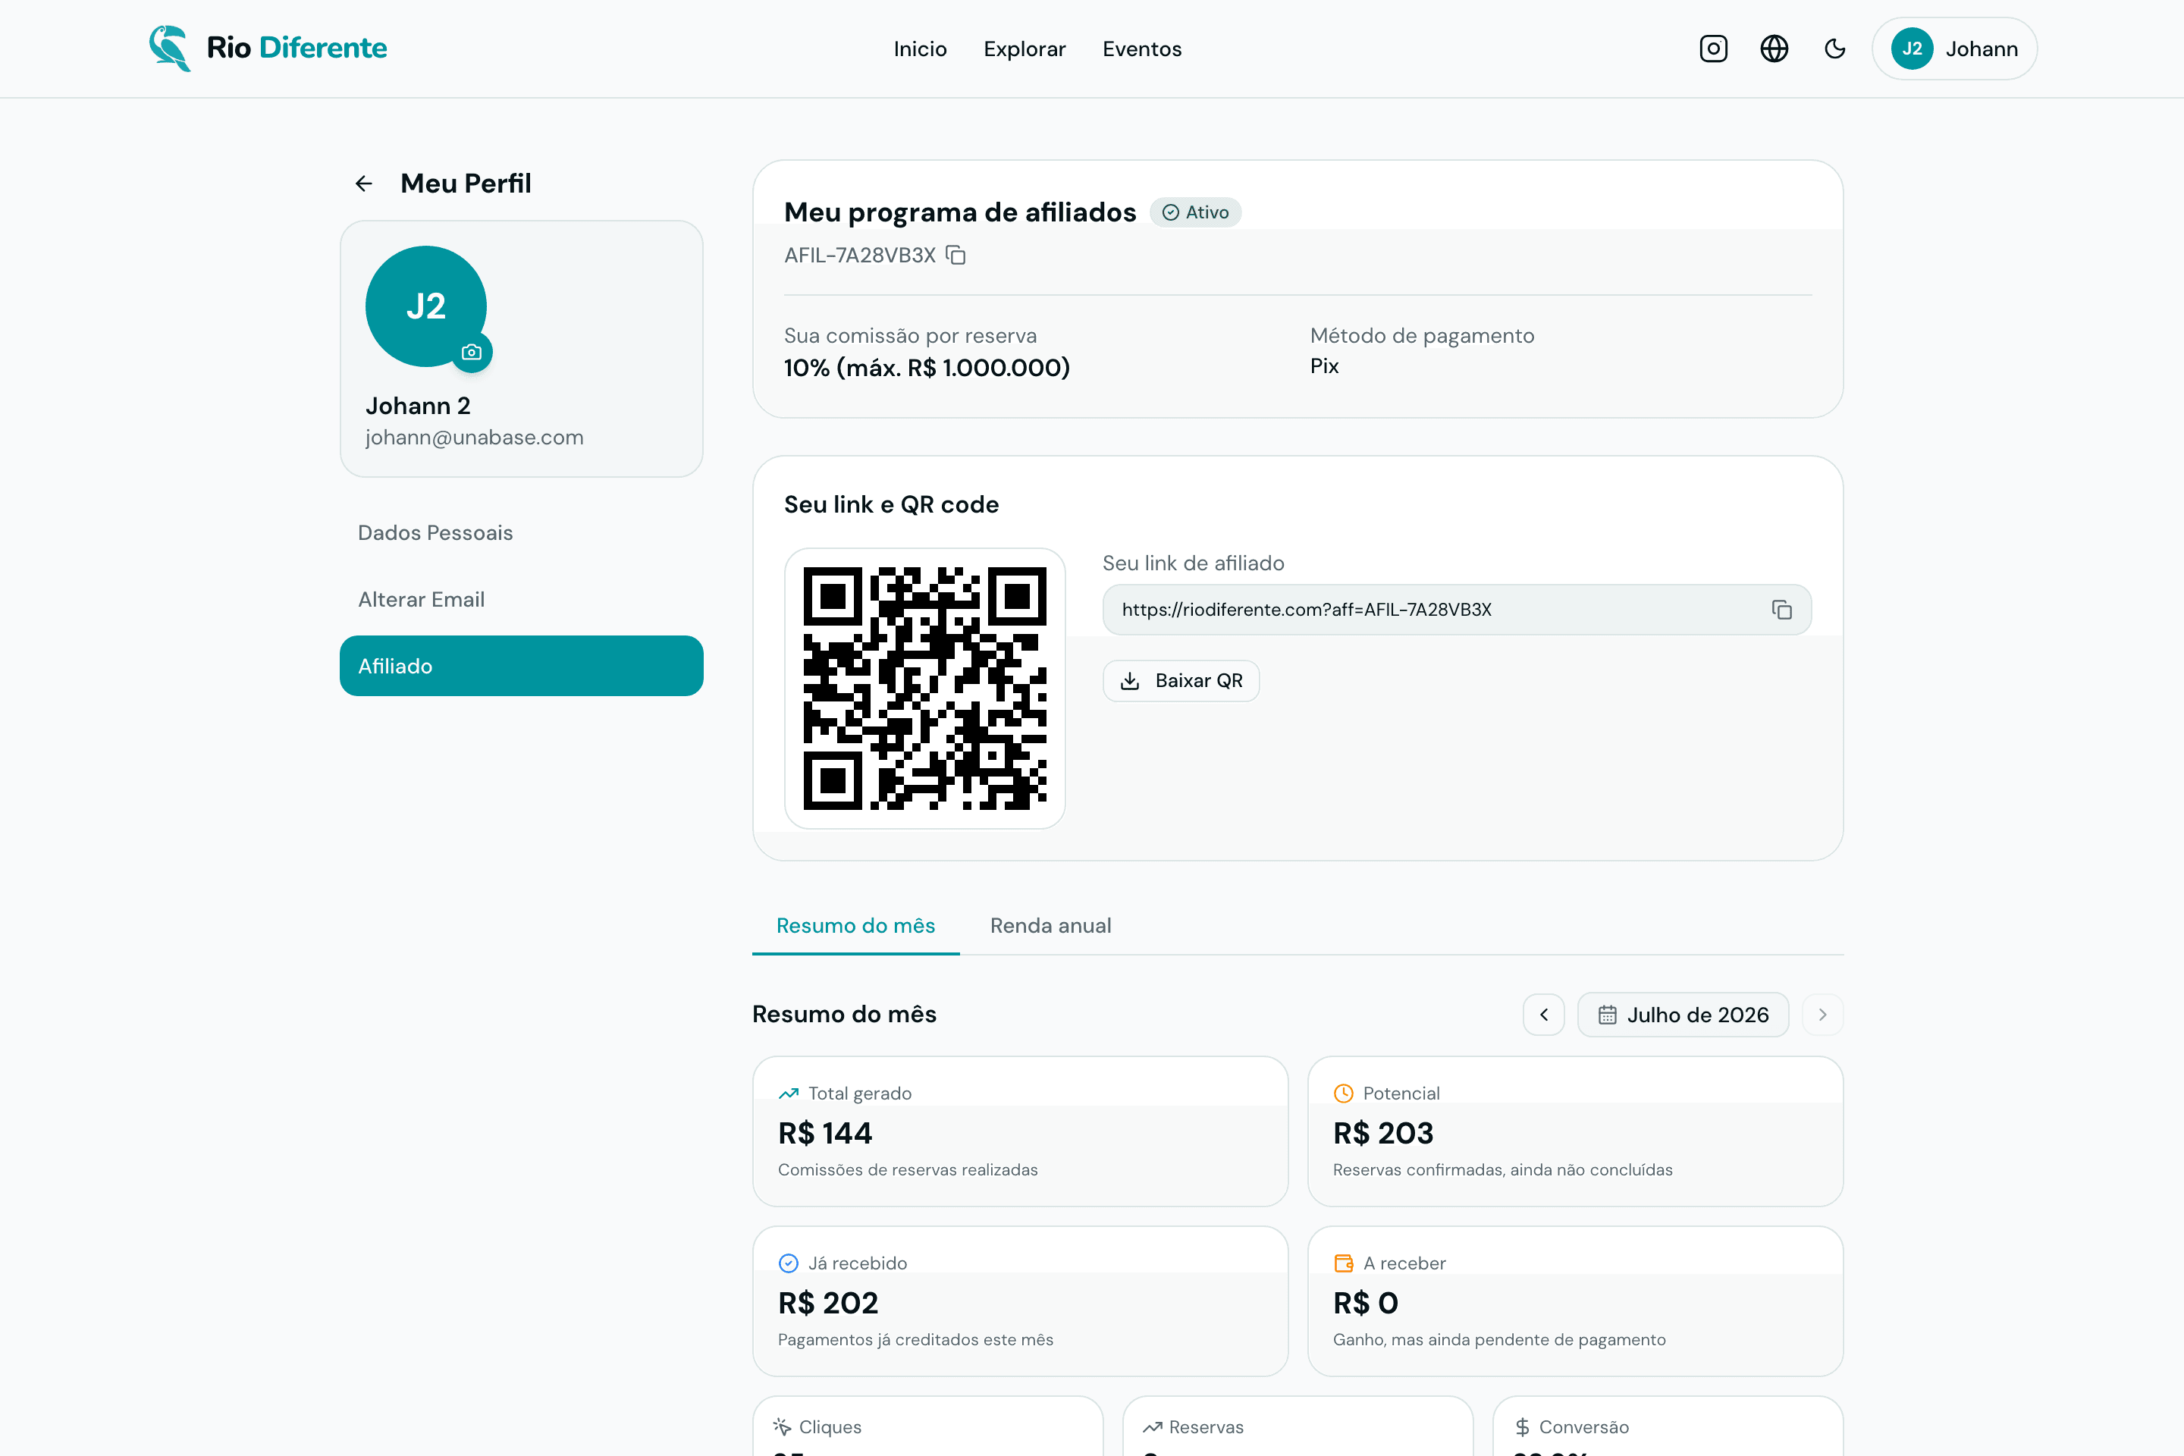Copy the affiliate code AFIL-7A28VB3X

955,255
